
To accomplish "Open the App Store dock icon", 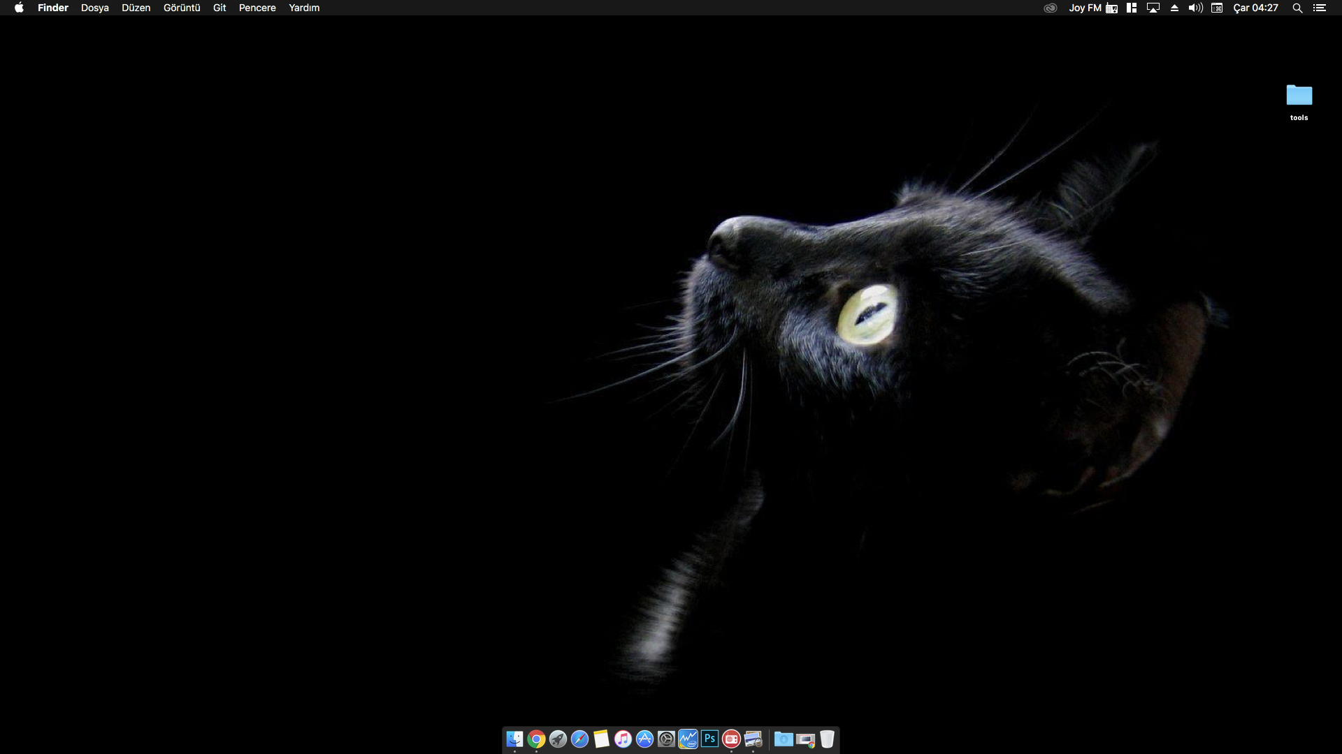I will (x=644, y=739).
